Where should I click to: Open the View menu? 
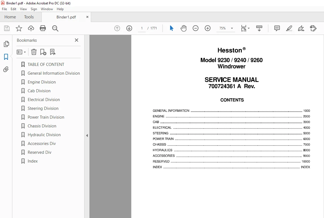tap(23, 9)
